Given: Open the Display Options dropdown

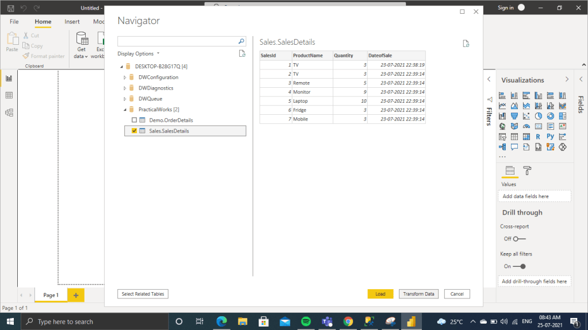Looking at the screenshot, I should pyautogui.click(x=139, y=53).
